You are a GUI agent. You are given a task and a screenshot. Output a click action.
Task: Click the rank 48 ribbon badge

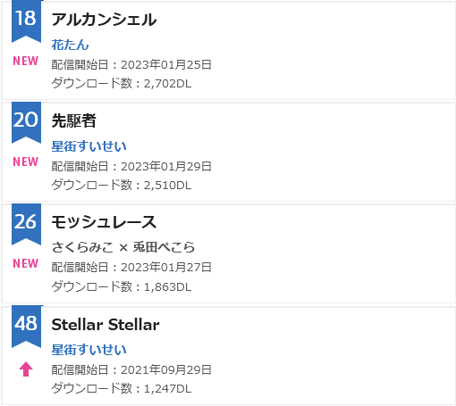26,327
